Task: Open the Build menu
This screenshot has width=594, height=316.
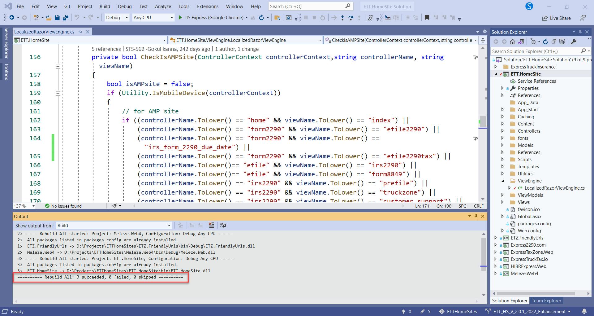Action: (x=105, y=6)
